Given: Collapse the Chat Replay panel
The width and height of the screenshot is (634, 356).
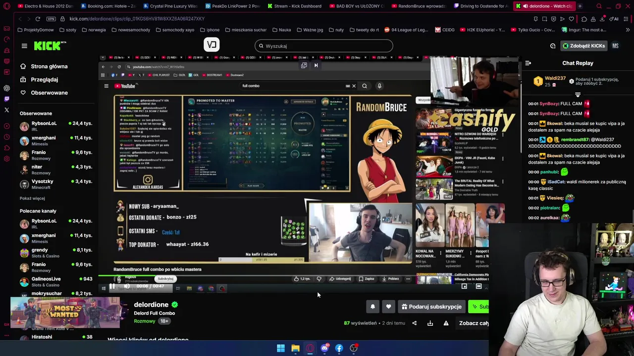Looking at the screenshot, I should pyautogui.click(x=528, y=63).
